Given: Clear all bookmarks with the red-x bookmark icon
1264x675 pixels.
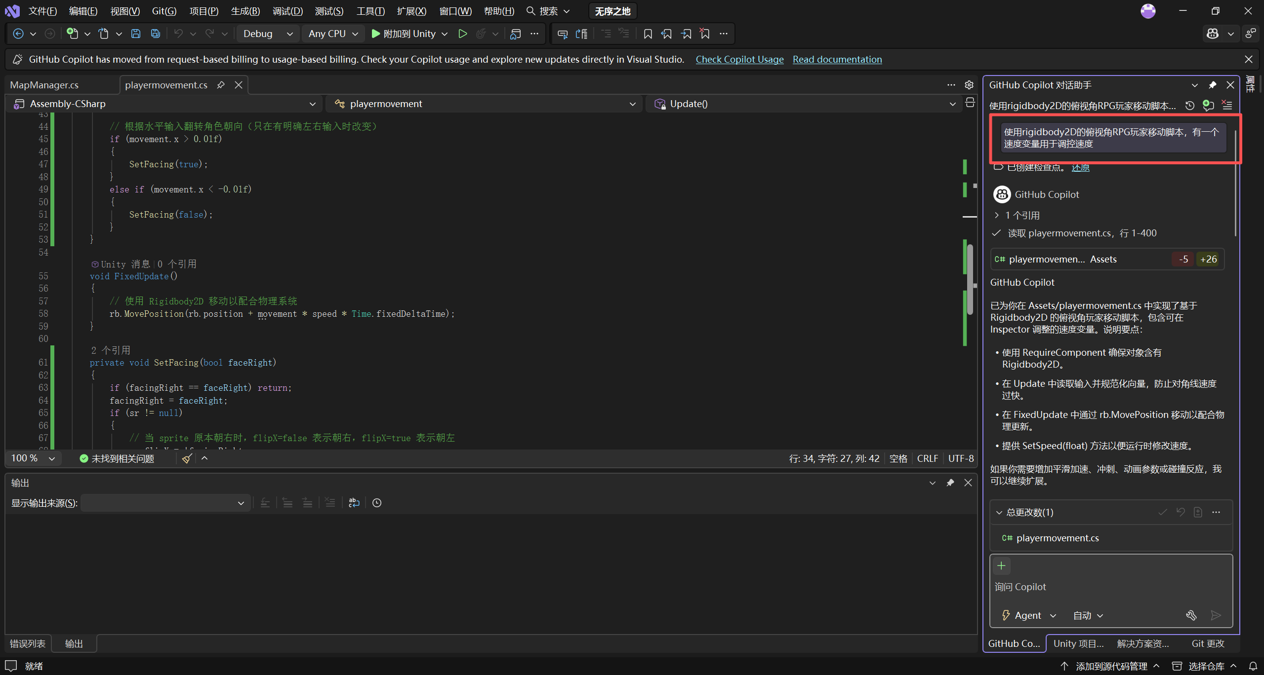Looking at the screenshot, I should pos(705,34).
